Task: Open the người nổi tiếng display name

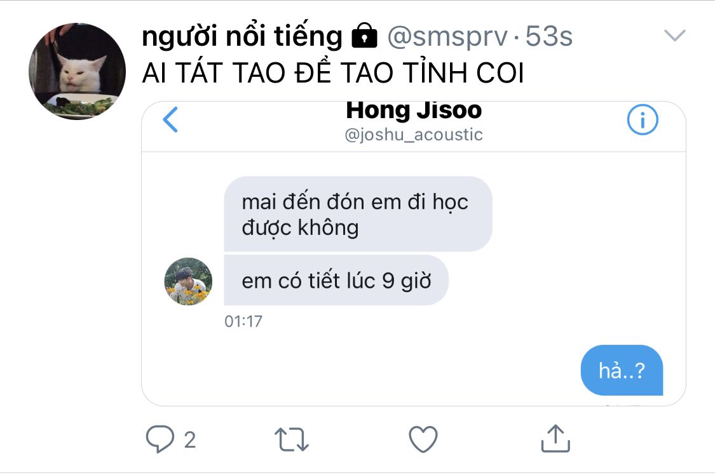Action: coord(242,36)
